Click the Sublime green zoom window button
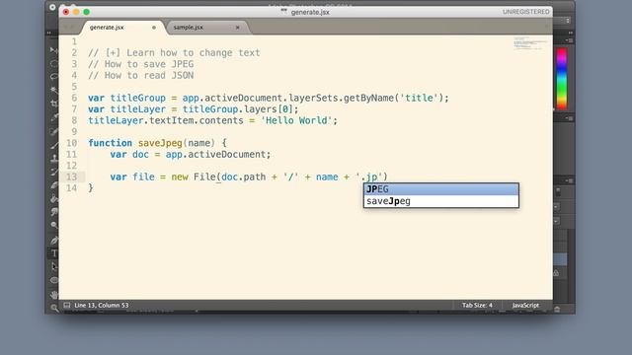The height and width of the screenshot is (355, 632). click(86, 12)
